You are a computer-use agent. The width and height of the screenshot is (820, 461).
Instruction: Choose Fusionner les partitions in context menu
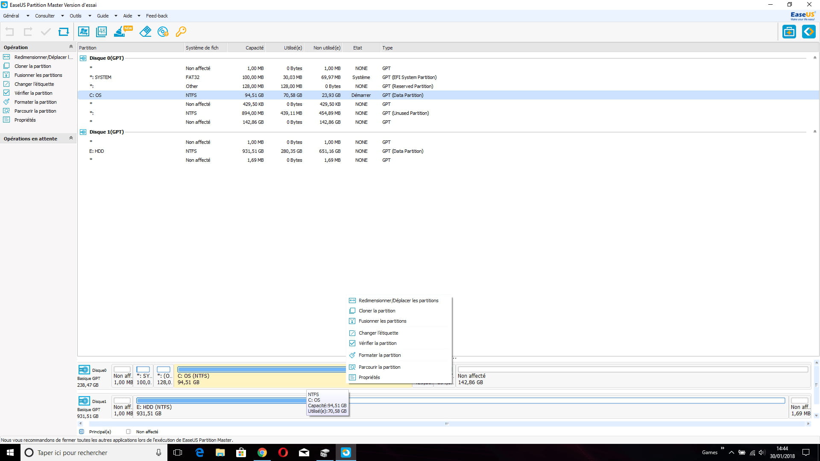[400, 321]
